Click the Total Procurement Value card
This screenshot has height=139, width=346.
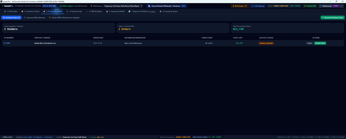(x=287, y=28)
